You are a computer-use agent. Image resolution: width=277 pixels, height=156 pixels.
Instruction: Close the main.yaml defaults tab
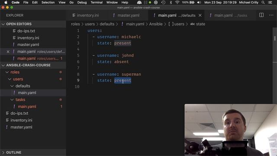pyautogui.click(x=200, y=16)
